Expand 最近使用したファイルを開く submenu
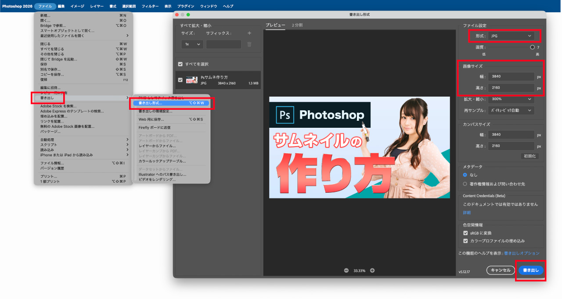562x299 pixels. pos(84,36)
